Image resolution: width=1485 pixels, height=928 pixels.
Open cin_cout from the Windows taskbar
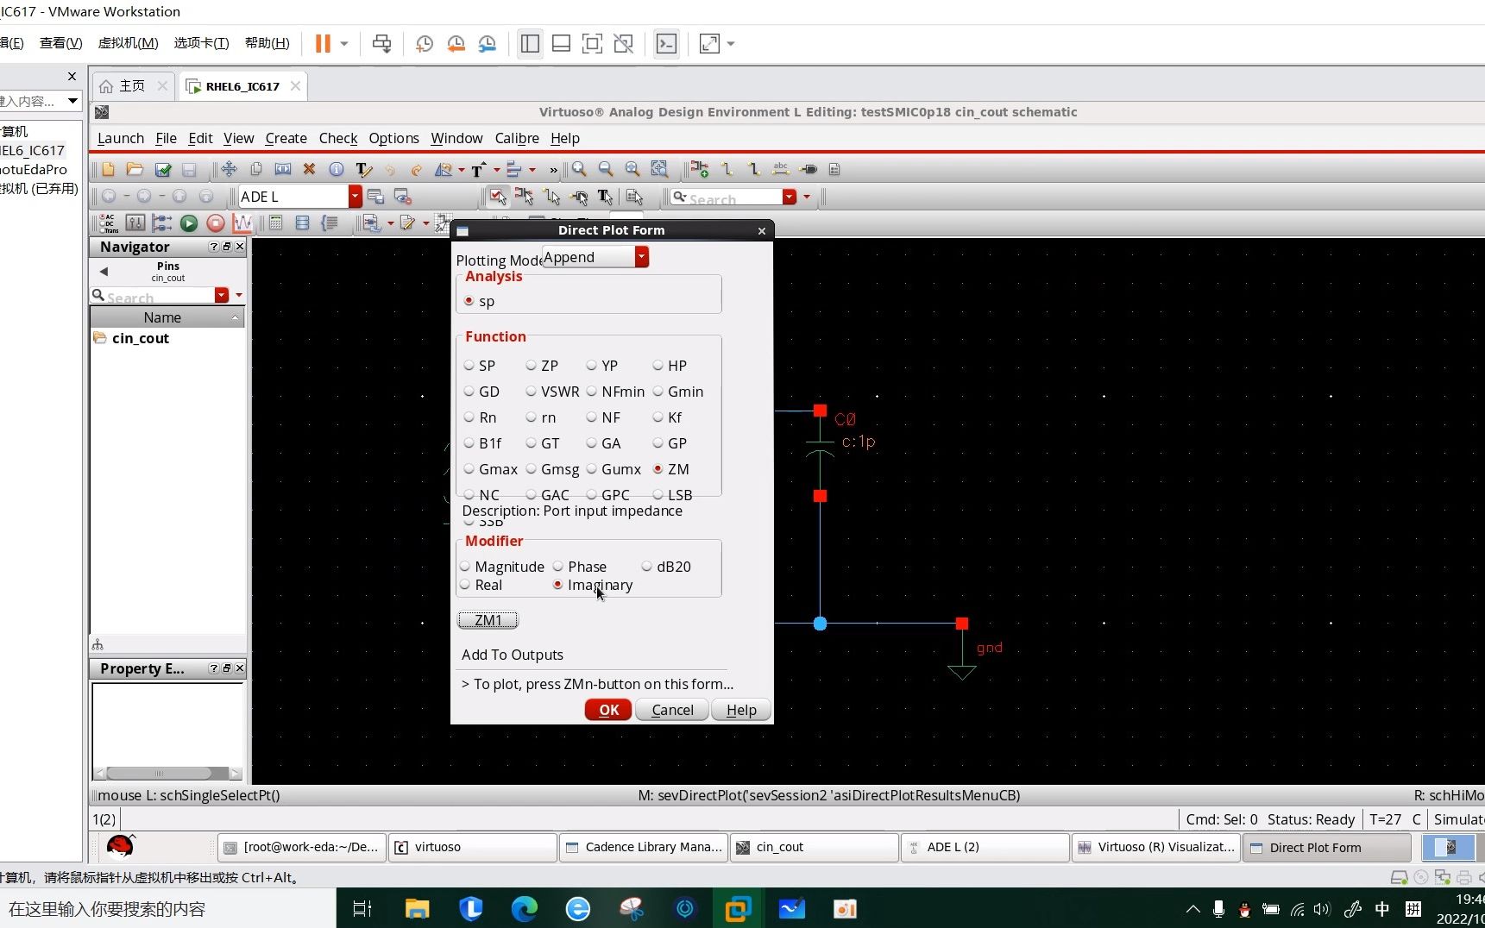pyautogui.click(x=813, y=847)
